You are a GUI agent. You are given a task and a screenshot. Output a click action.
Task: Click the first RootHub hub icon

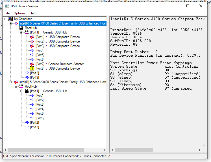(x=21, y=28)
